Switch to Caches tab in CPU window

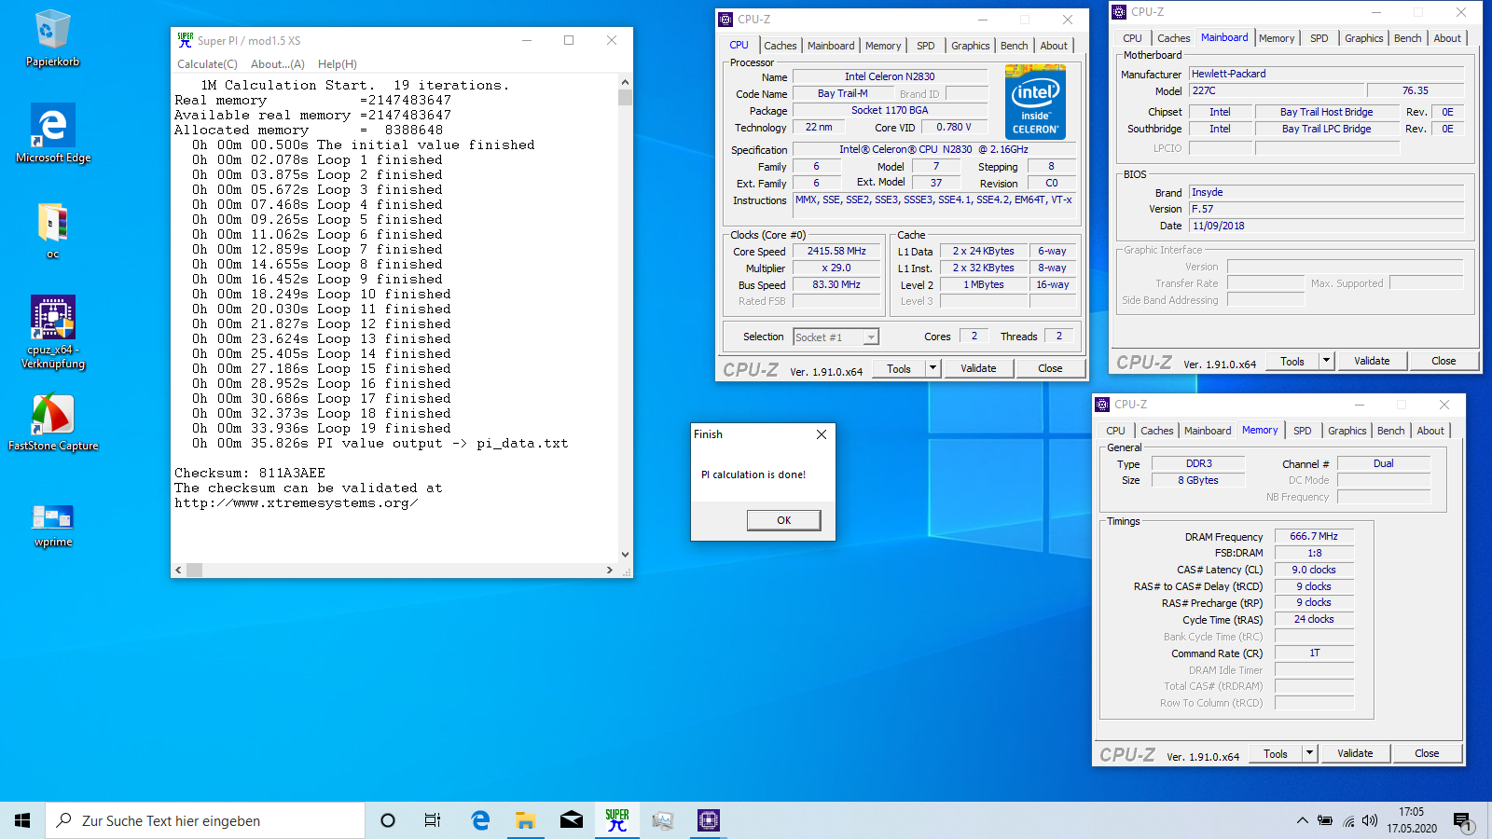click(x=781, y=46)
